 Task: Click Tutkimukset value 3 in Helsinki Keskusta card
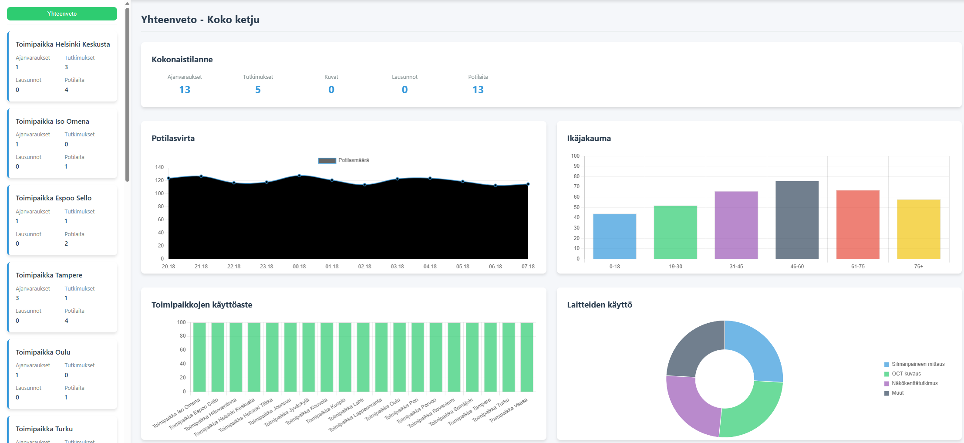66,67
